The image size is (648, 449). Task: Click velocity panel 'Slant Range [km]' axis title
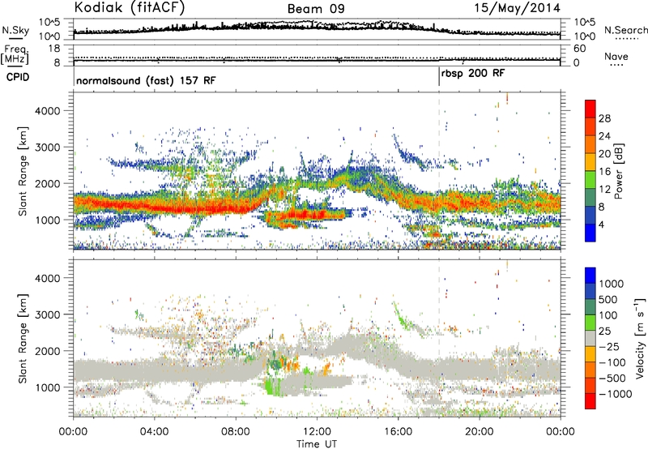tap(23, 338)
